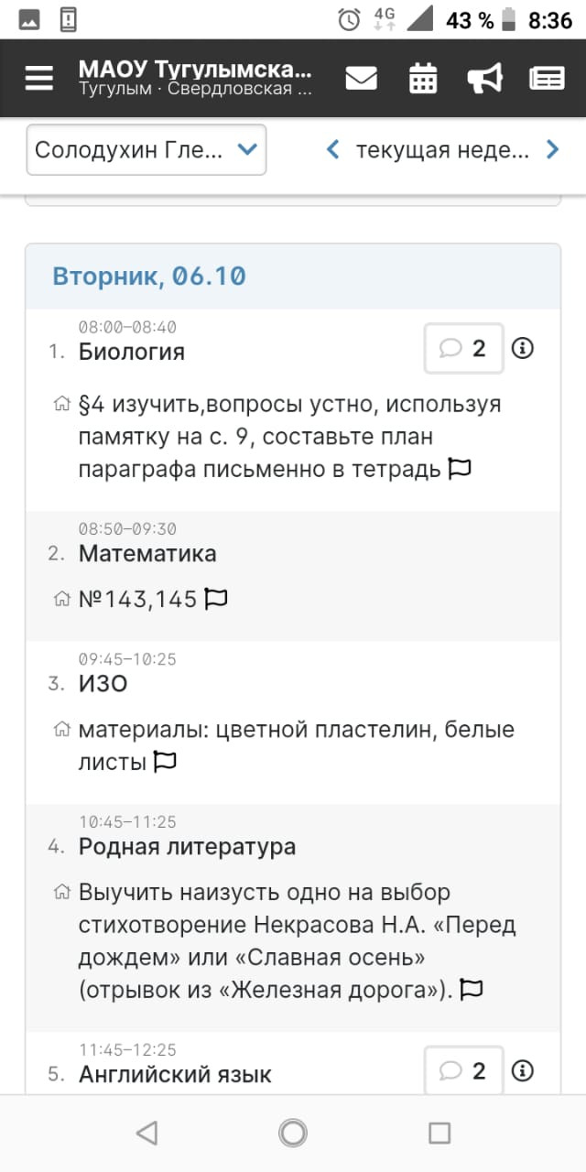This screenshot has height=1172, width=586.
Task: Toggle the flag on Биология homework
Action: (x=460, y=470)
